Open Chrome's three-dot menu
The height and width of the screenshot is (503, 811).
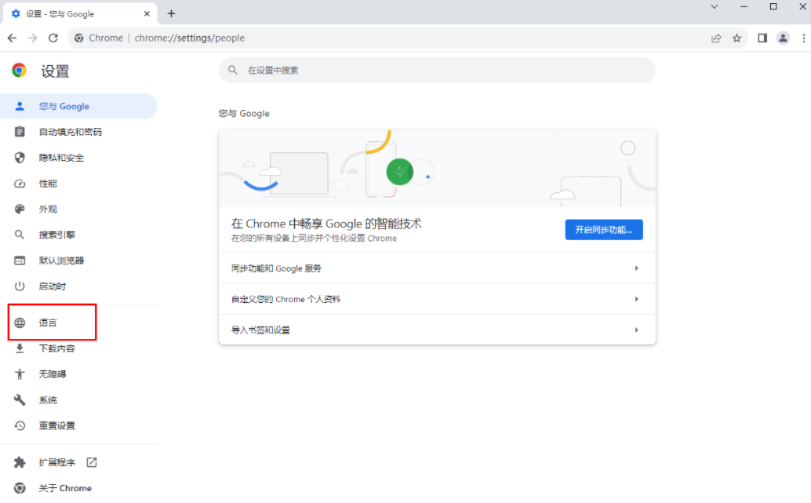(x=804, y=38)
